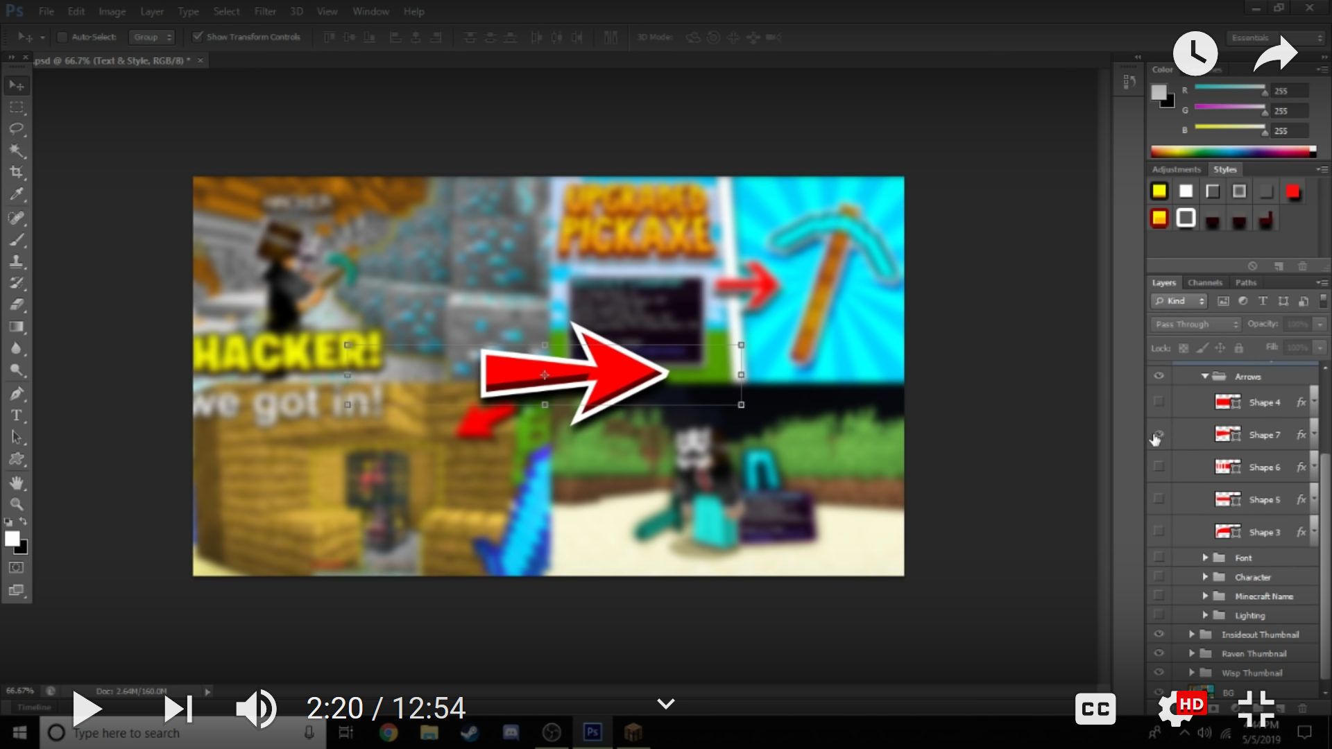Toggle the Auto-Select checkbox
The height and width of the screenshot is (749, 1332).
(x=62, y=37)
